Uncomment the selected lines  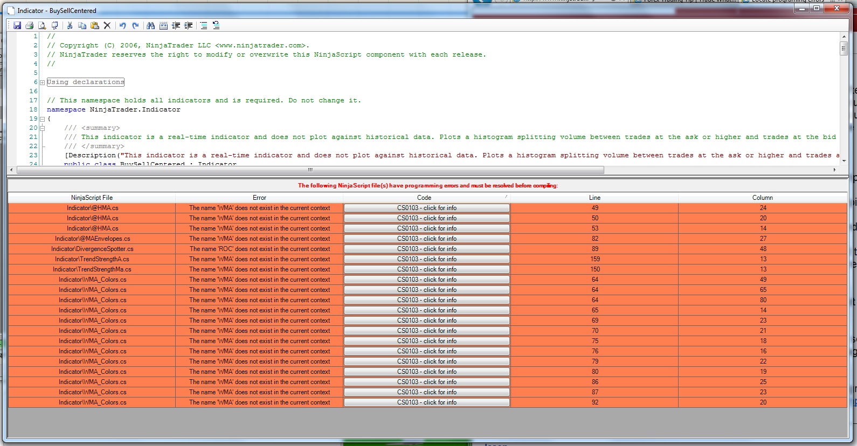(216, 25)
